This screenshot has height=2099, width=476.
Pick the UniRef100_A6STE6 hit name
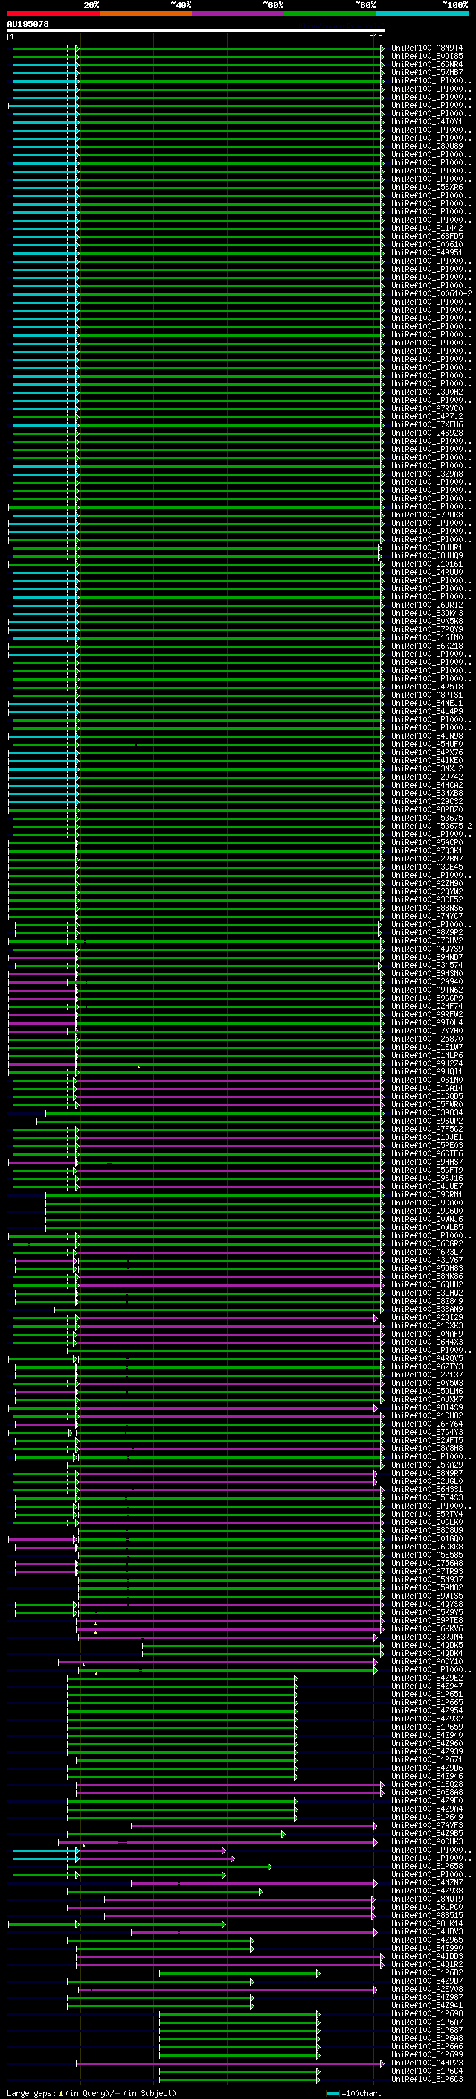click(427, 1153)
